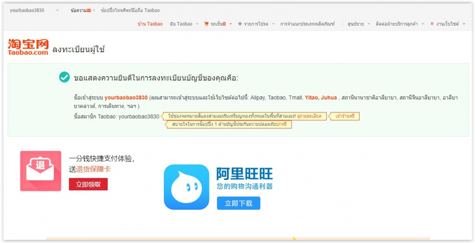Click the ปกฟรี link in yellow tag
Viewport: 475px width, 243px height.
tap(281, 124)
